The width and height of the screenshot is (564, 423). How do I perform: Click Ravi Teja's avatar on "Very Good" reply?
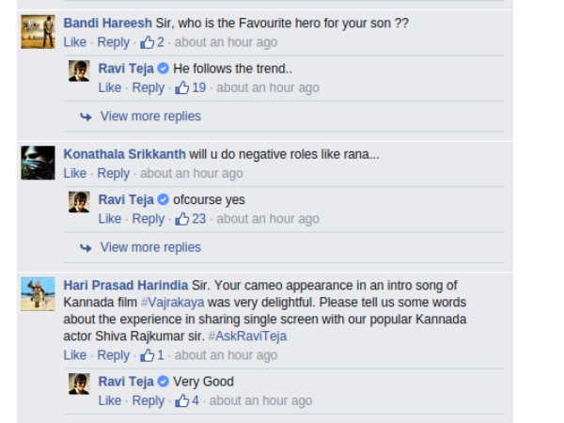[x=79, y=384]
